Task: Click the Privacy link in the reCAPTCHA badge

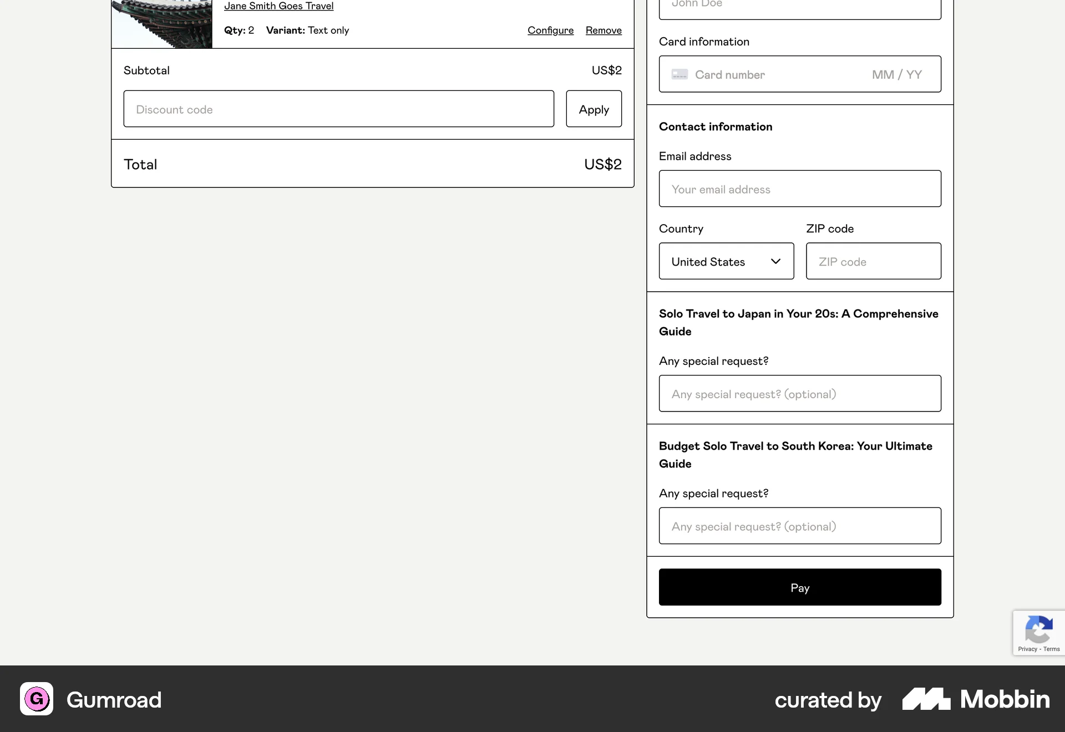Action: 1026,649
